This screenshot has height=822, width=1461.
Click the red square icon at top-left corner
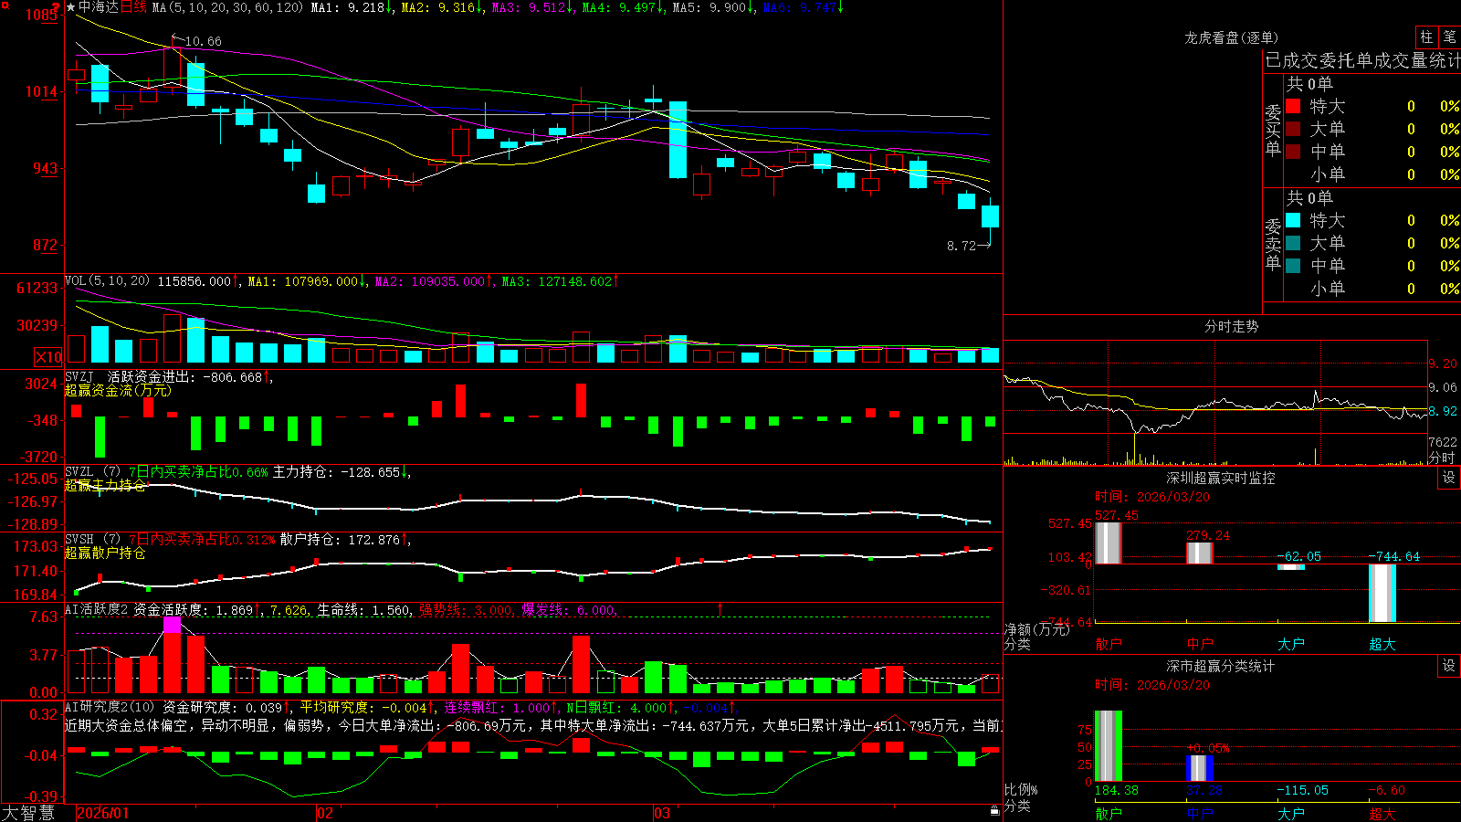pyautogui.click(x=4, y=4)
